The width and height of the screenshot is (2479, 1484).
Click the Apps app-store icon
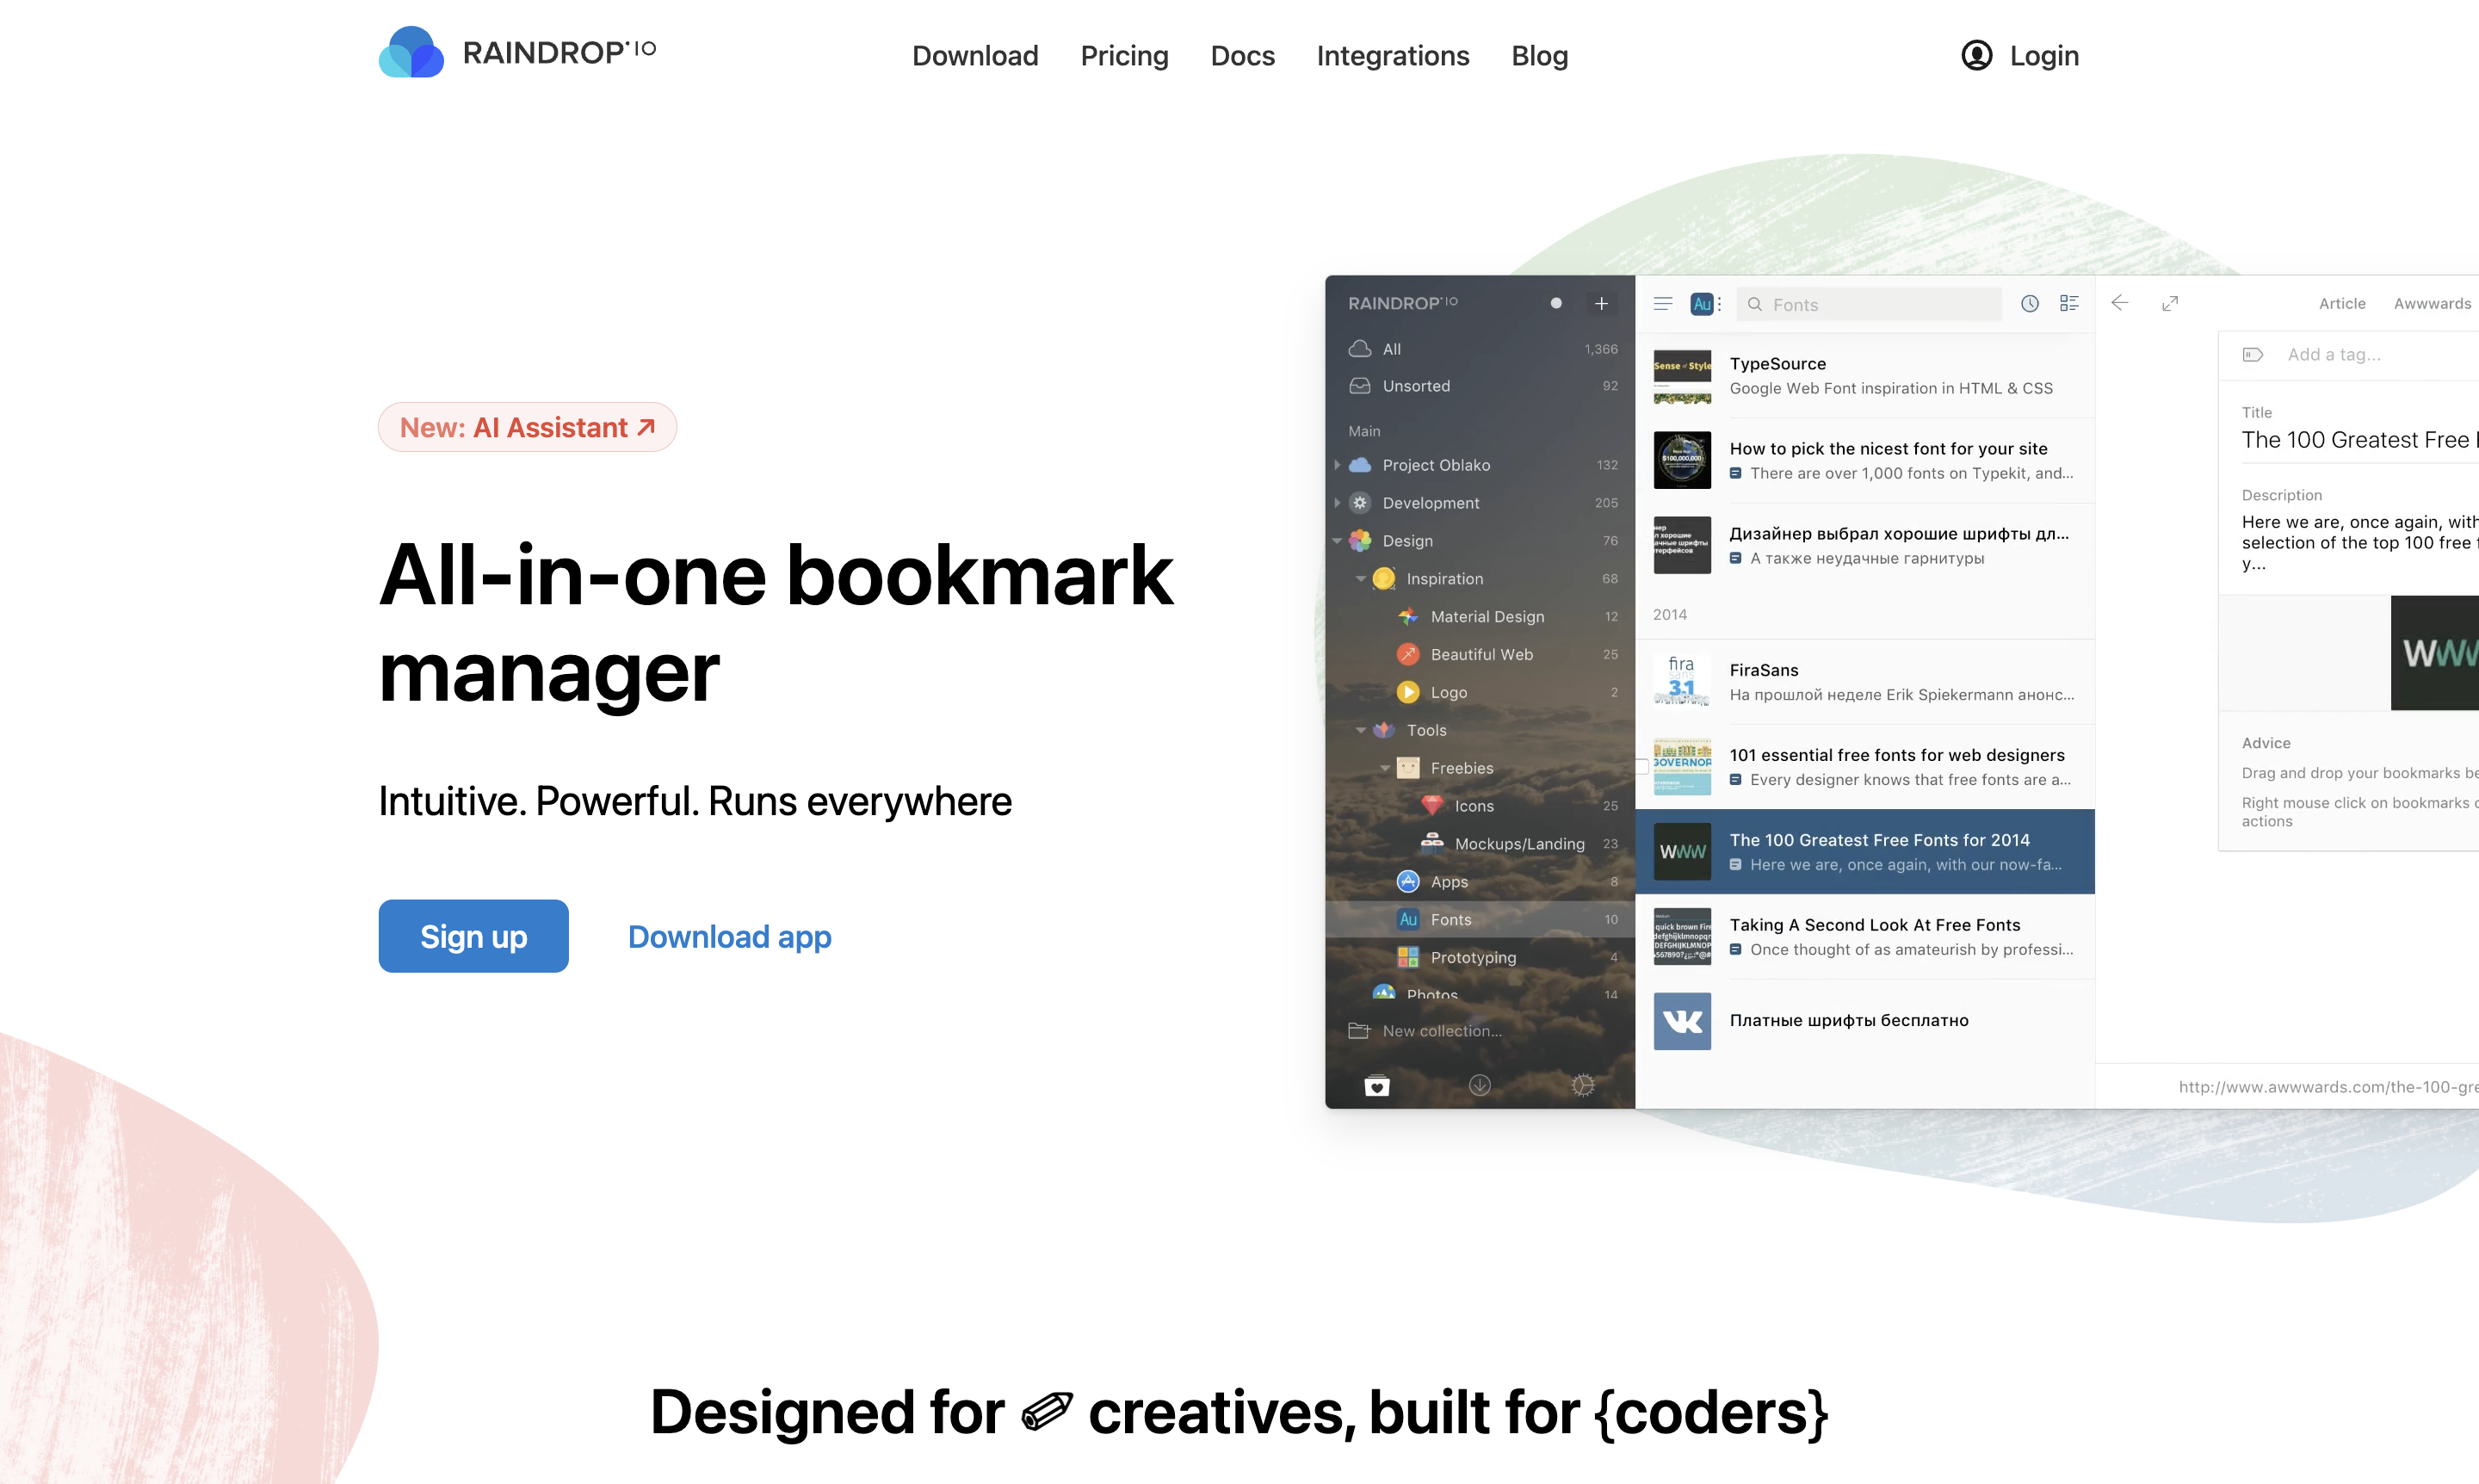pyautogui.click(x=1408, y=881)
